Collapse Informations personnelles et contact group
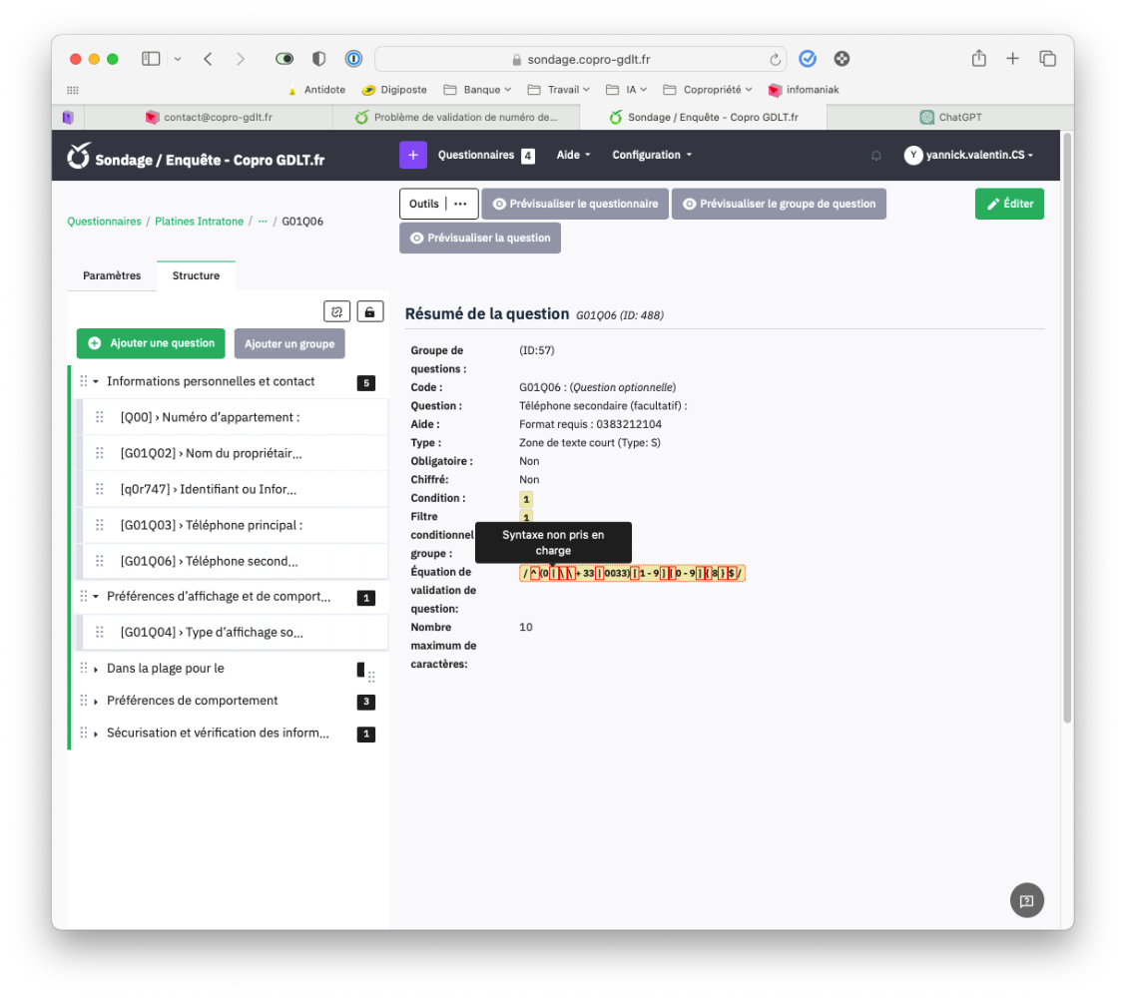 (97, 381)
